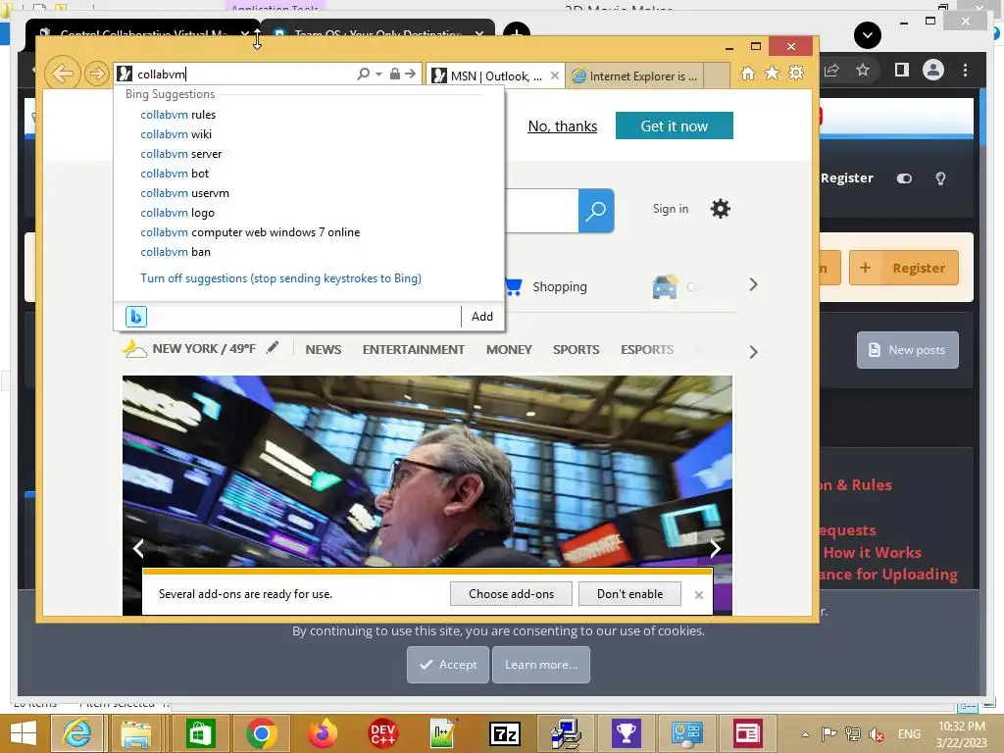
Task: Open the Favorites star in Internet Explorer
Action: 773,73
